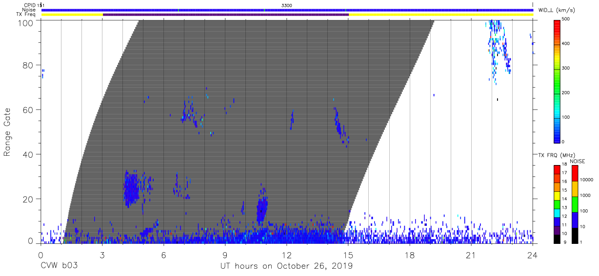Click the yellow TX Freq strip segment after 15 UT
599x276 pixels.
pos(441,15)
